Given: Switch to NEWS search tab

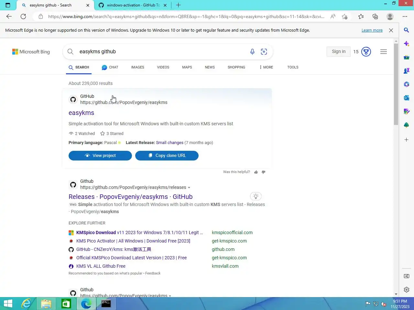Looking at the screenshot, I should pos(210,67).
